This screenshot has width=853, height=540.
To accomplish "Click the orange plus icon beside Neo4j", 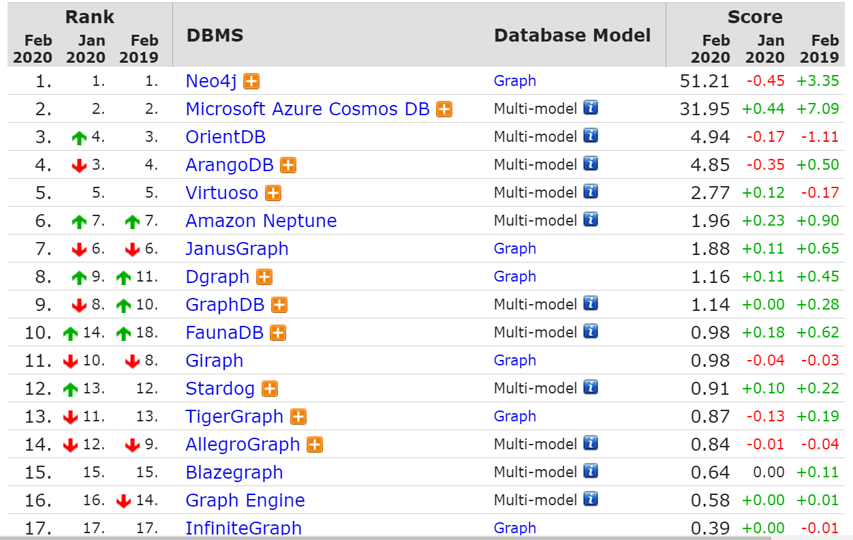I will (251, 82).
